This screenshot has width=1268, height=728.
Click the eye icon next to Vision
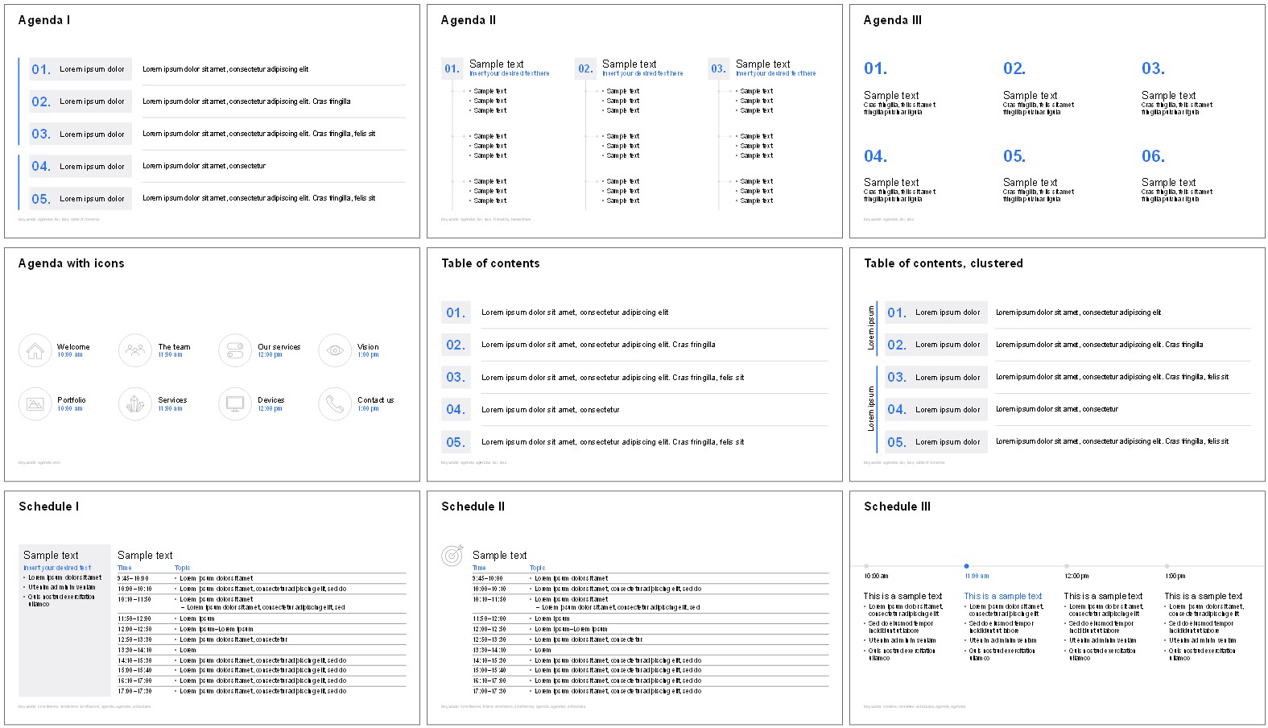pyautogui.click(x=335, y=351)
